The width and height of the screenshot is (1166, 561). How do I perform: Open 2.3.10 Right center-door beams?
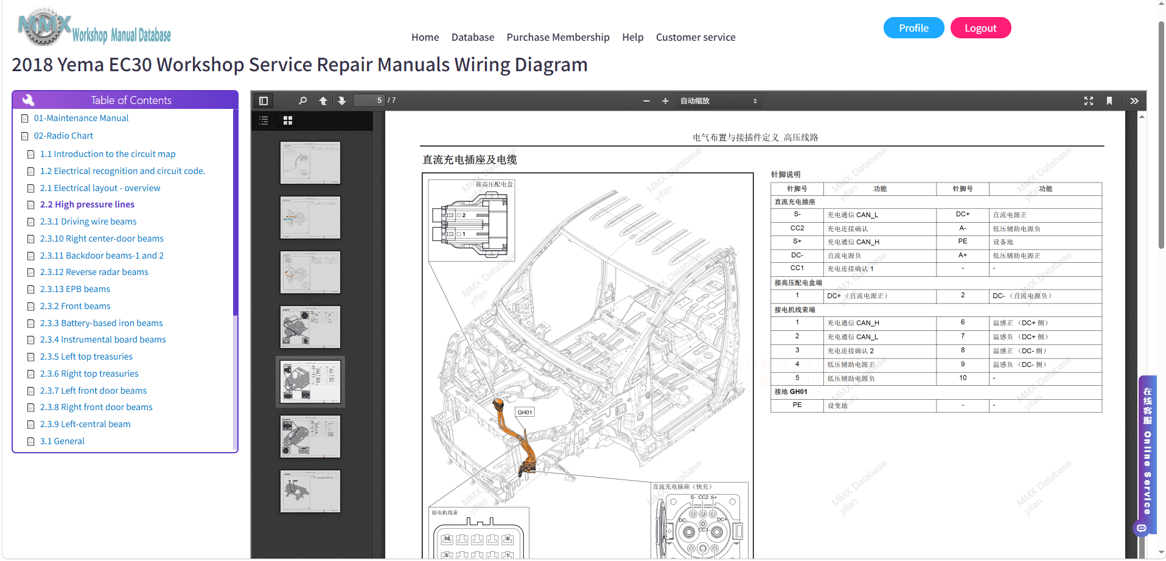[x=102, y=239]
